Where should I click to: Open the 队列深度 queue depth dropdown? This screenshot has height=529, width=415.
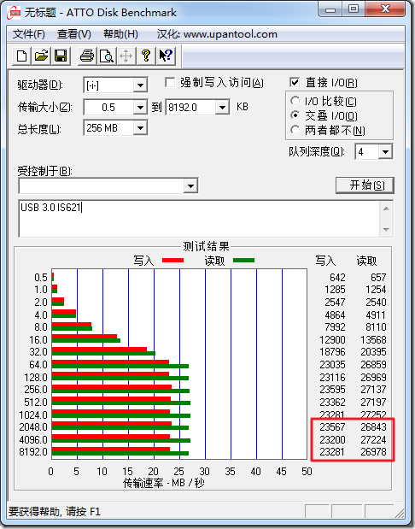point(385,152)
